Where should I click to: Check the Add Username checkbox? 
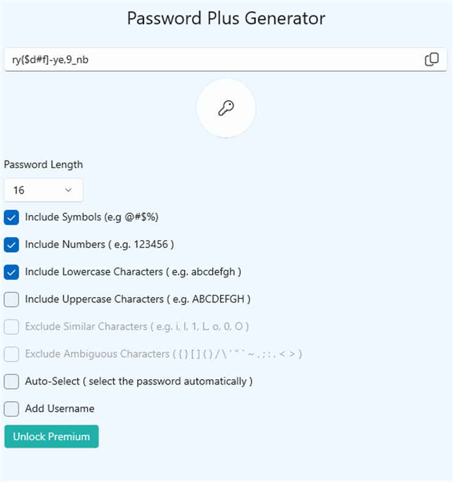click(x=12, y=409)
